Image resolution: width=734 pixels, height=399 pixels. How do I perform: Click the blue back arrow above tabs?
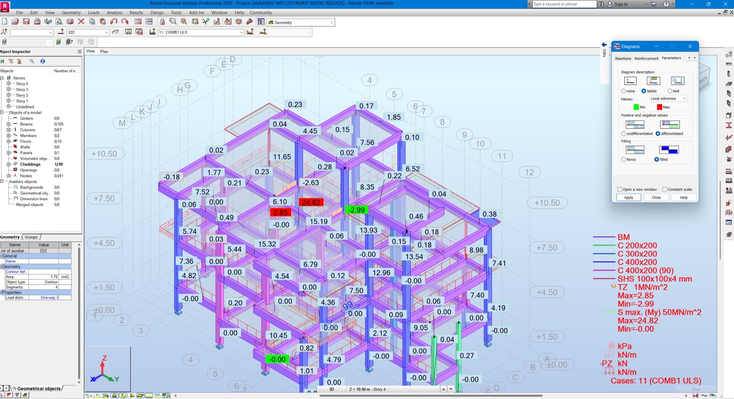tap(604, 45)
